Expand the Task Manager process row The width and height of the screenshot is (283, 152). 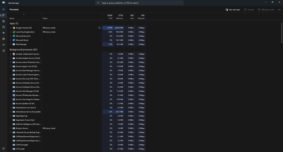click(x=11, y=44)
